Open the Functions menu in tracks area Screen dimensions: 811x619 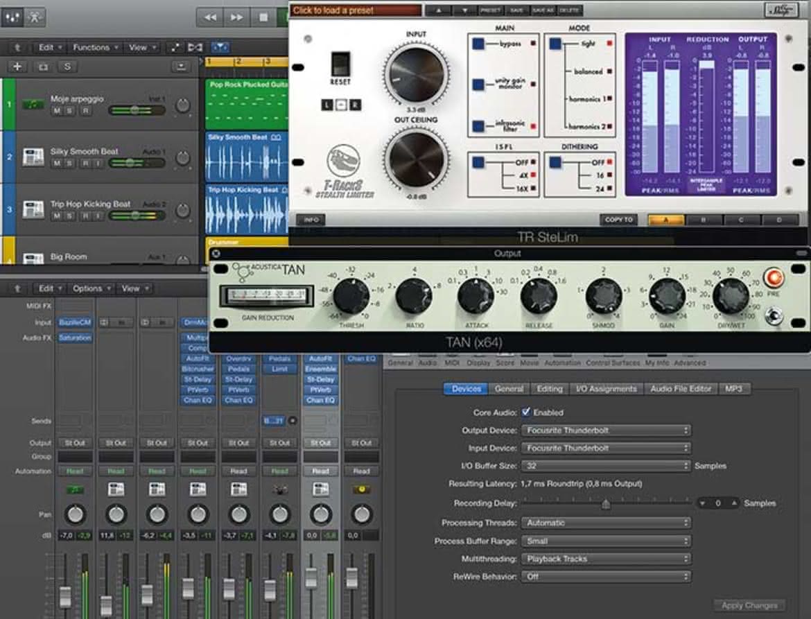click(95, 47)
